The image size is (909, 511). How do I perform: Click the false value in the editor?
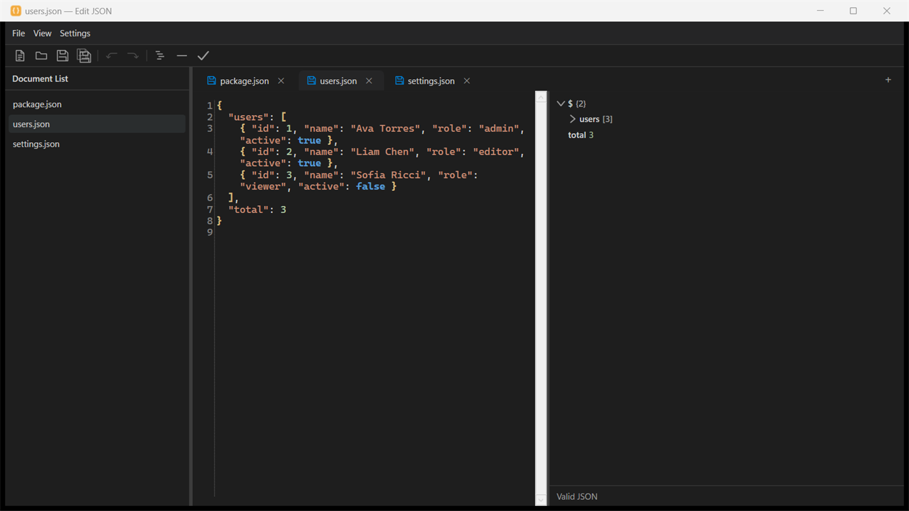coord(370,186)
